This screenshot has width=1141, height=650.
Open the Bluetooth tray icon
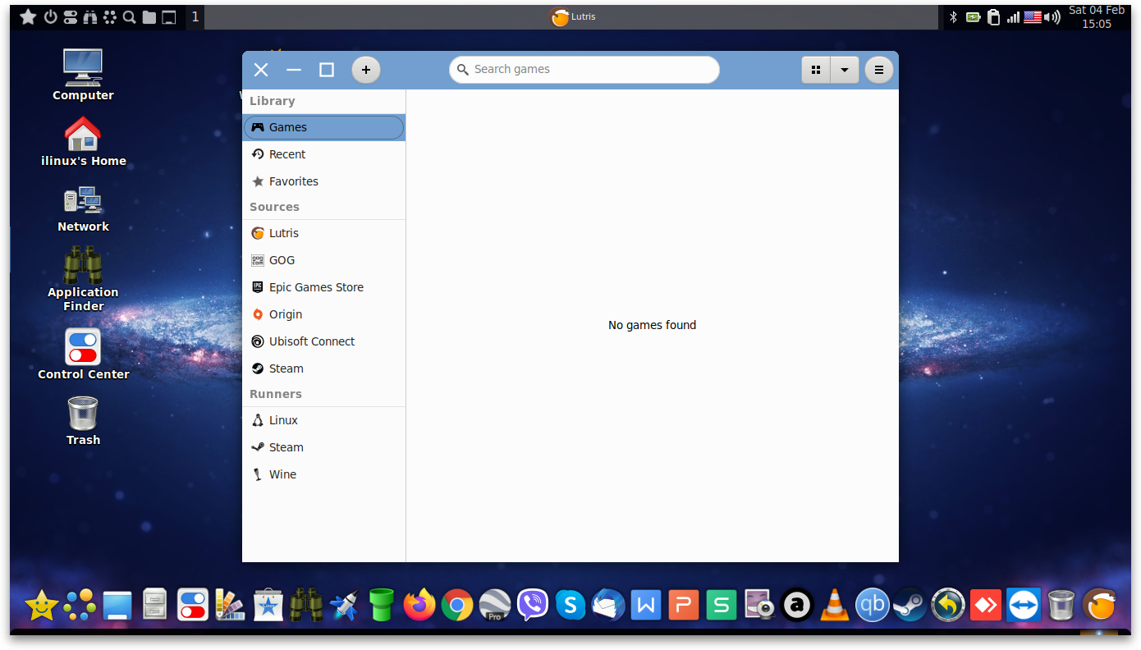[954, 16]
